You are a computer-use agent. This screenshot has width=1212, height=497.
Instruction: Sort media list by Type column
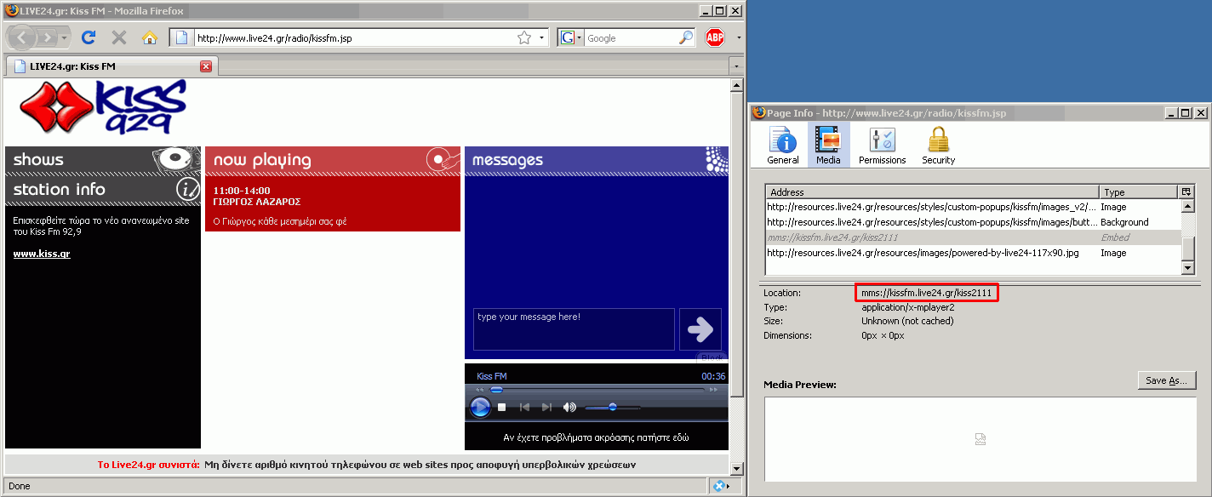[x=1140, y=192]
